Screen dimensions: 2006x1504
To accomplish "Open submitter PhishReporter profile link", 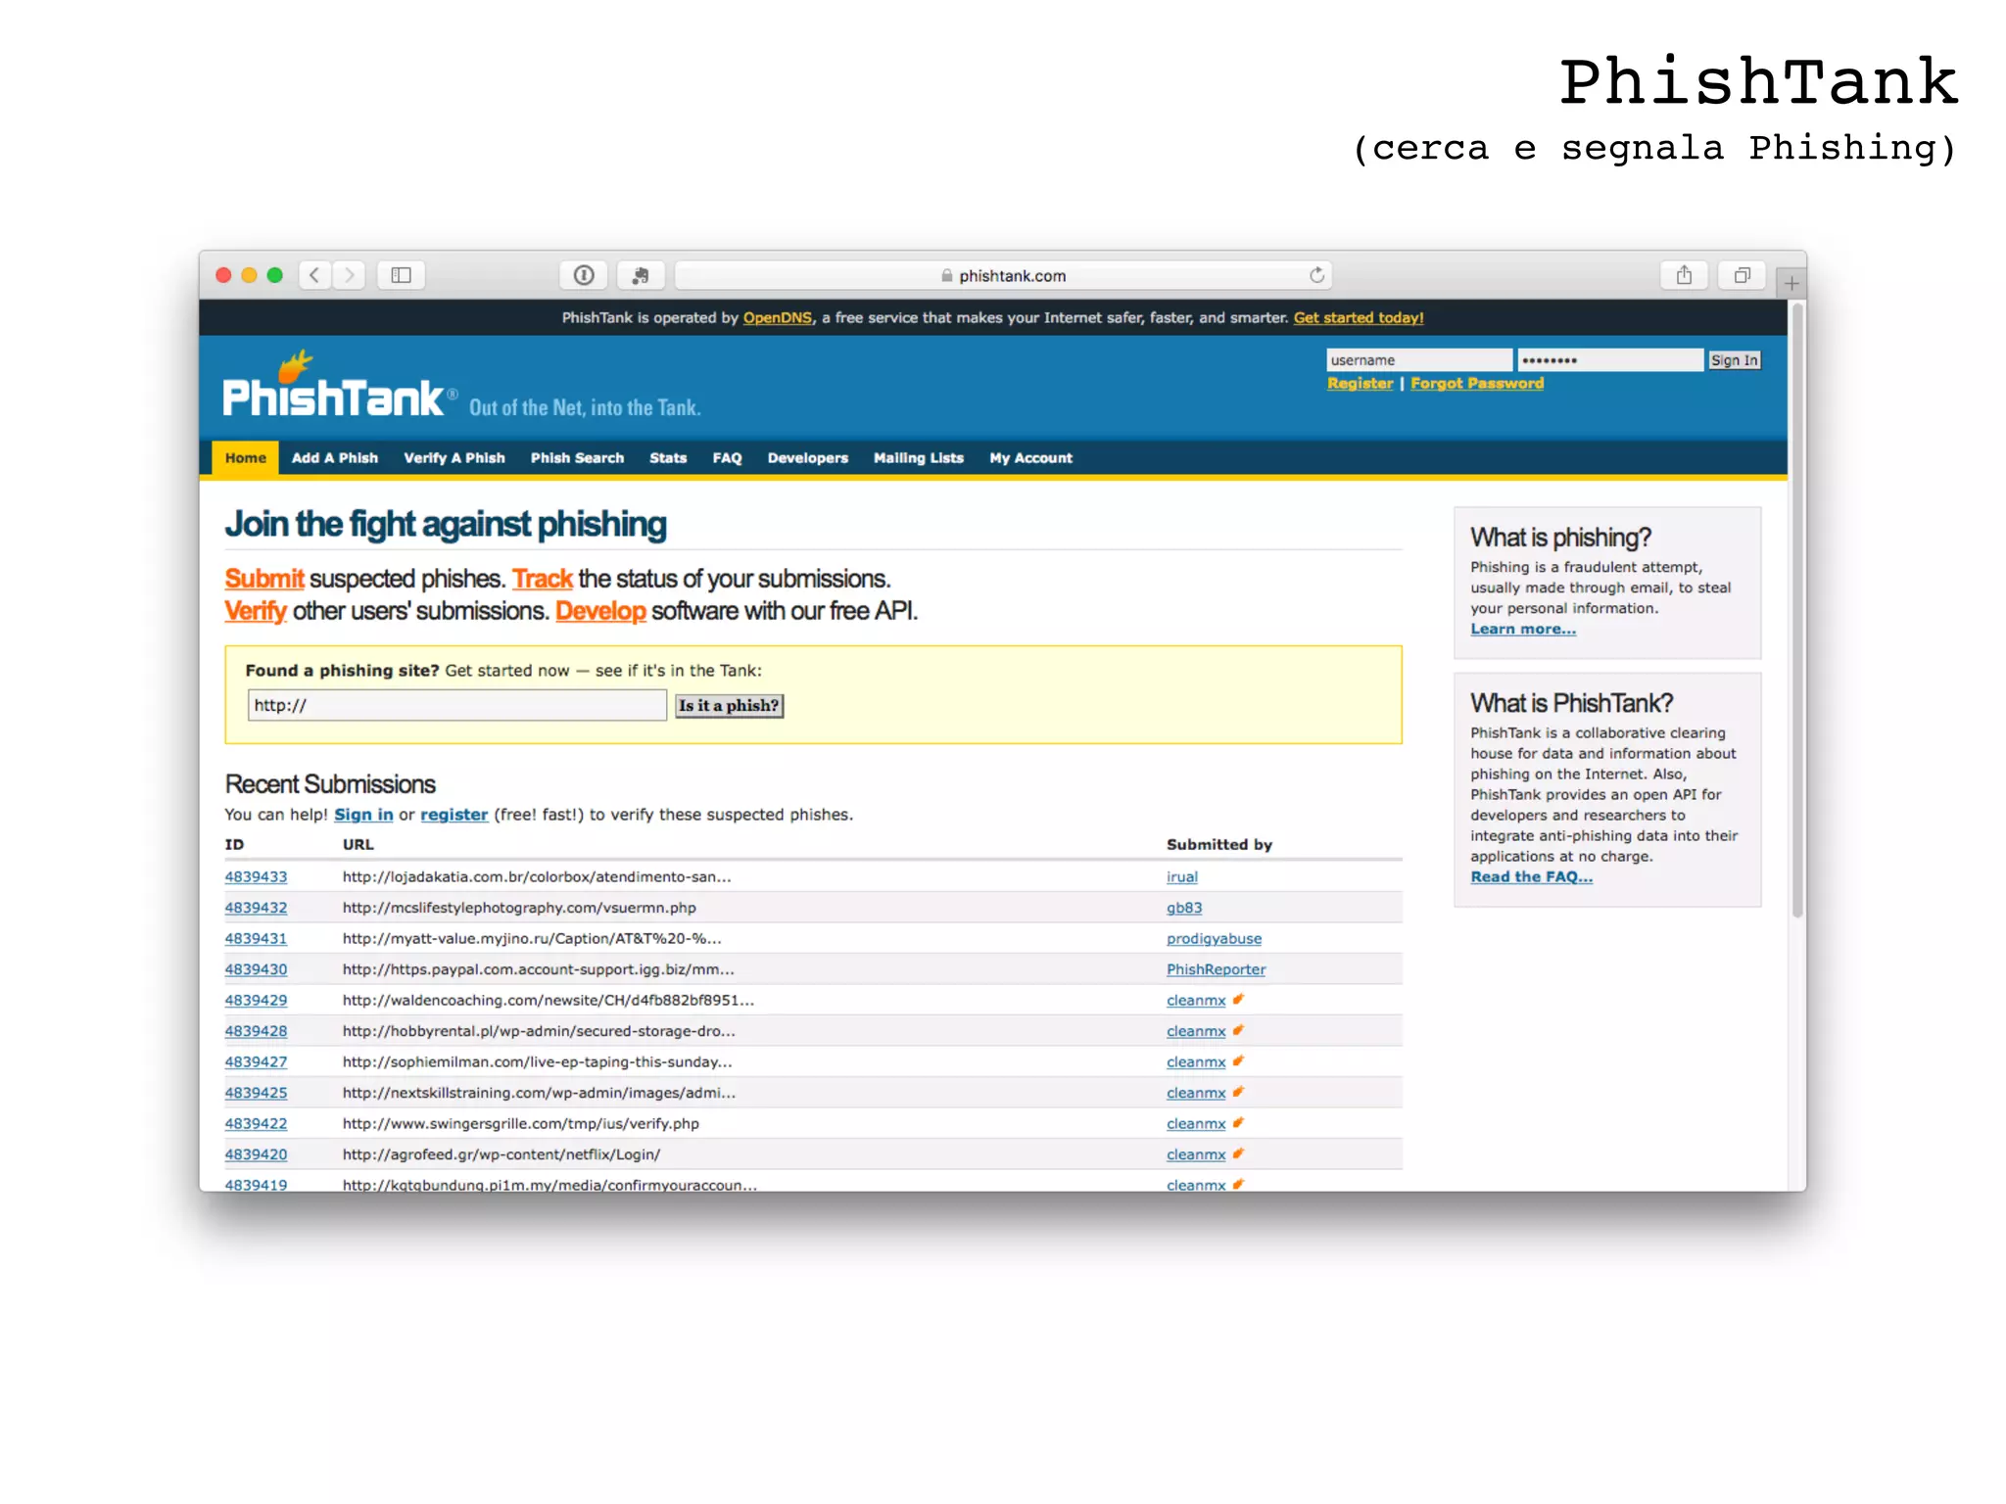I will [x=1216, y=969].
